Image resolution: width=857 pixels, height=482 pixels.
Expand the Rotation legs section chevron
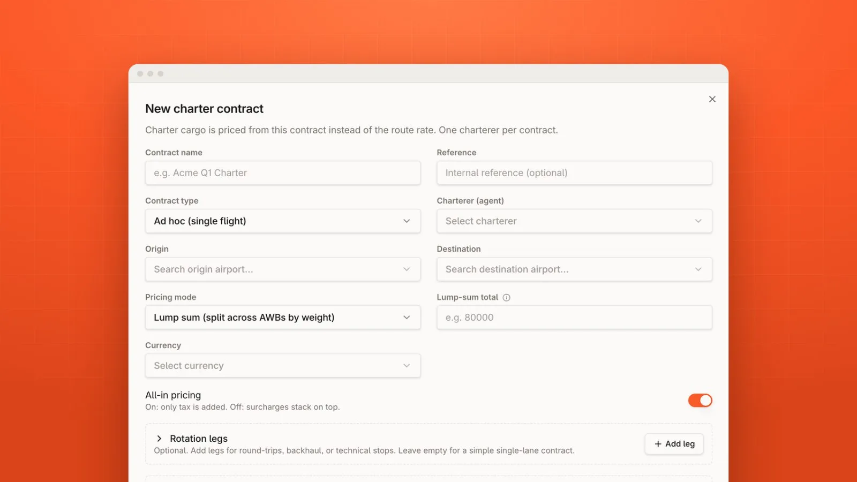pyautogui.click(x=159, y=439)
